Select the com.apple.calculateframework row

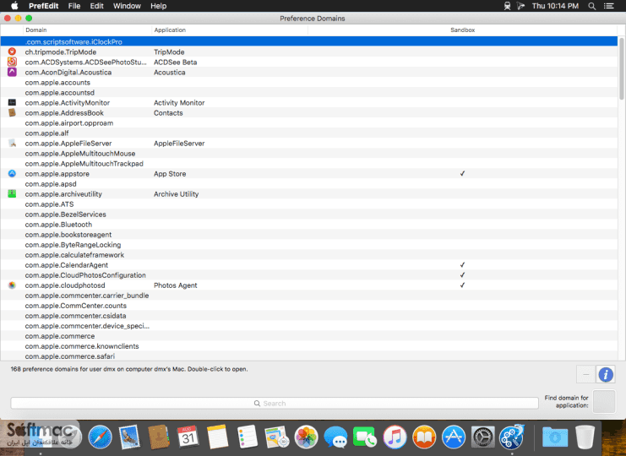(x=309, y=254)
